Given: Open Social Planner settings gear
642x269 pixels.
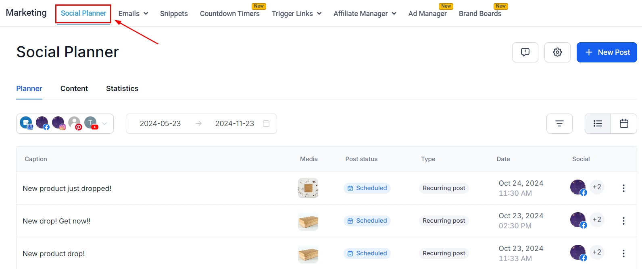Looking at the screenshot, I should pyautogui.click(x=557, y=52).
